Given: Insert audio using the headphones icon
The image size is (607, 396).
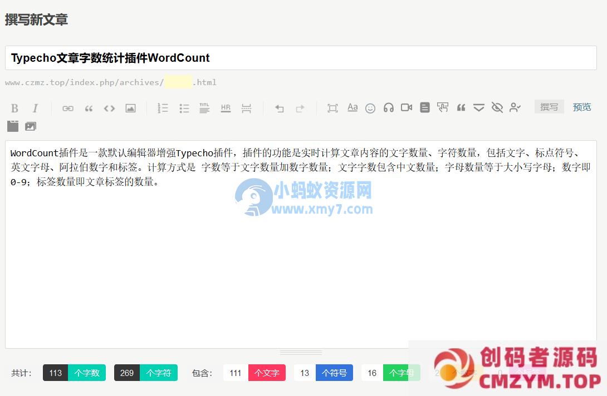Looking at the screenshot, I should coord(389,107).
